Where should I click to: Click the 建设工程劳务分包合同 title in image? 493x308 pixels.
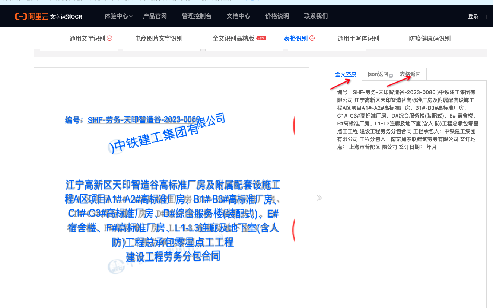[x=173, y=256]
